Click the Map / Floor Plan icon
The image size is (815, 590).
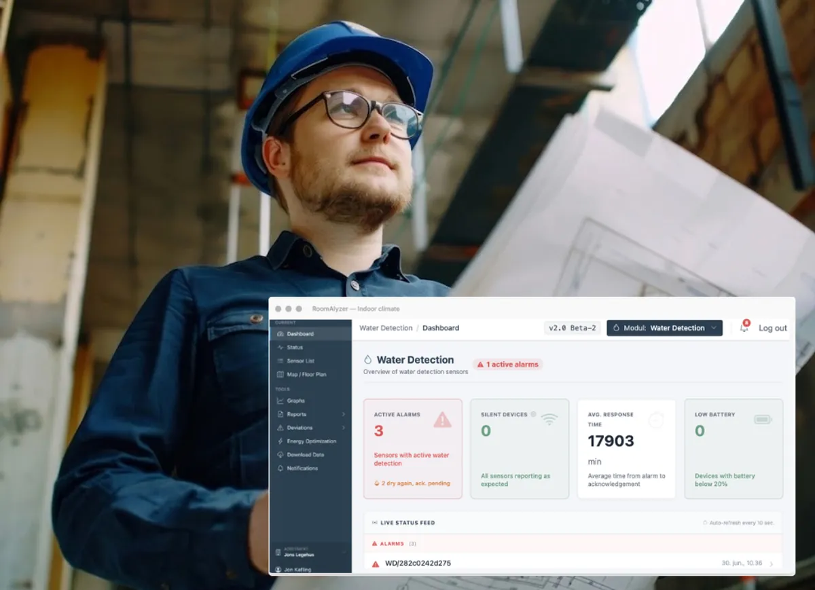tap(280, 375)
